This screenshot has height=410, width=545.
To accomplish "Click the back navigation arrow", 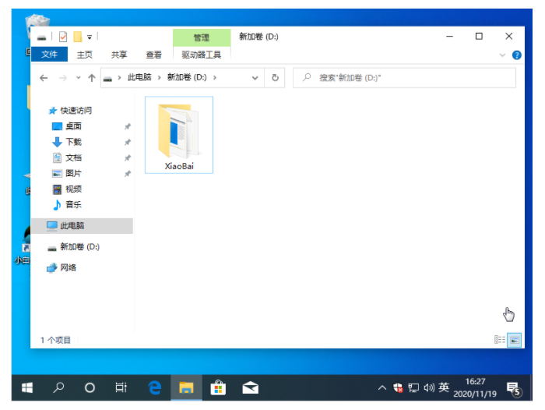I will tap(44, 78).
